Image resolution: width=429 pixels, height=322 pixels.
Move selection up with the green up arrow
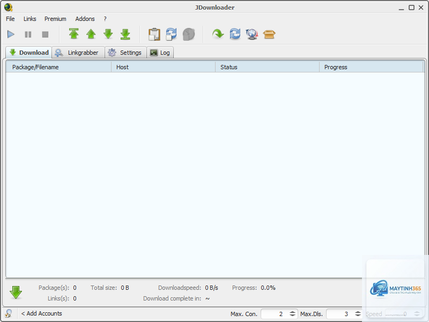(91, 34)
